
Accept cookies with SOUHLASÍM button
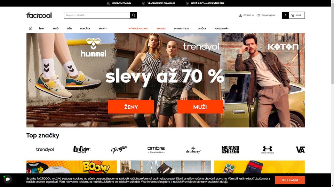pos(290,180)
